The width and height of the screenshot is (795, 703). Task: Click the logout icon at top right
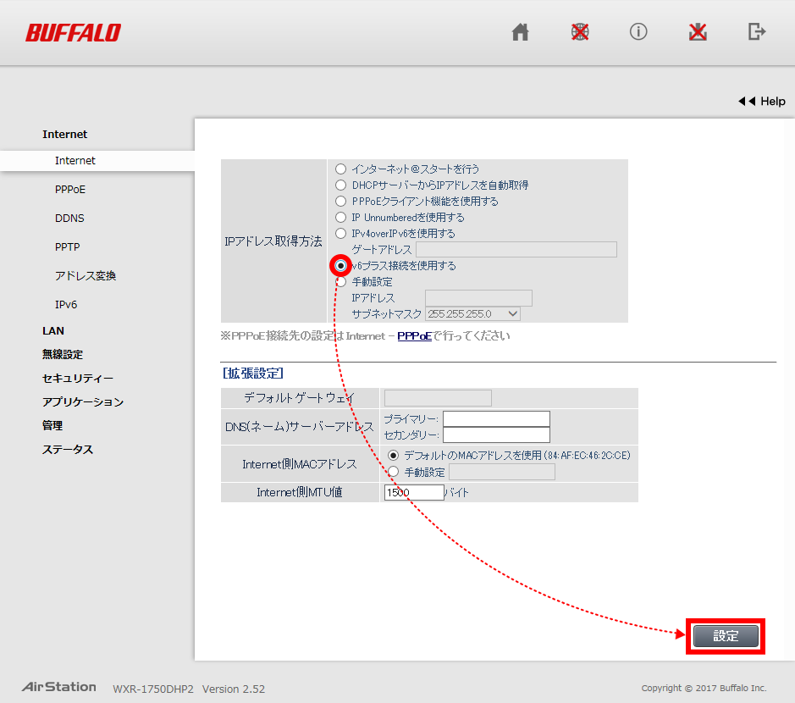tap(756, 32)
